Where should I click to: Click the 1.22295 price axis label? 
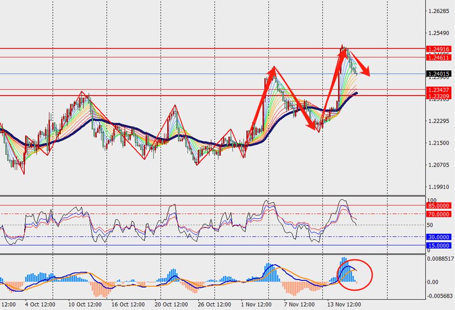[438, 121]
